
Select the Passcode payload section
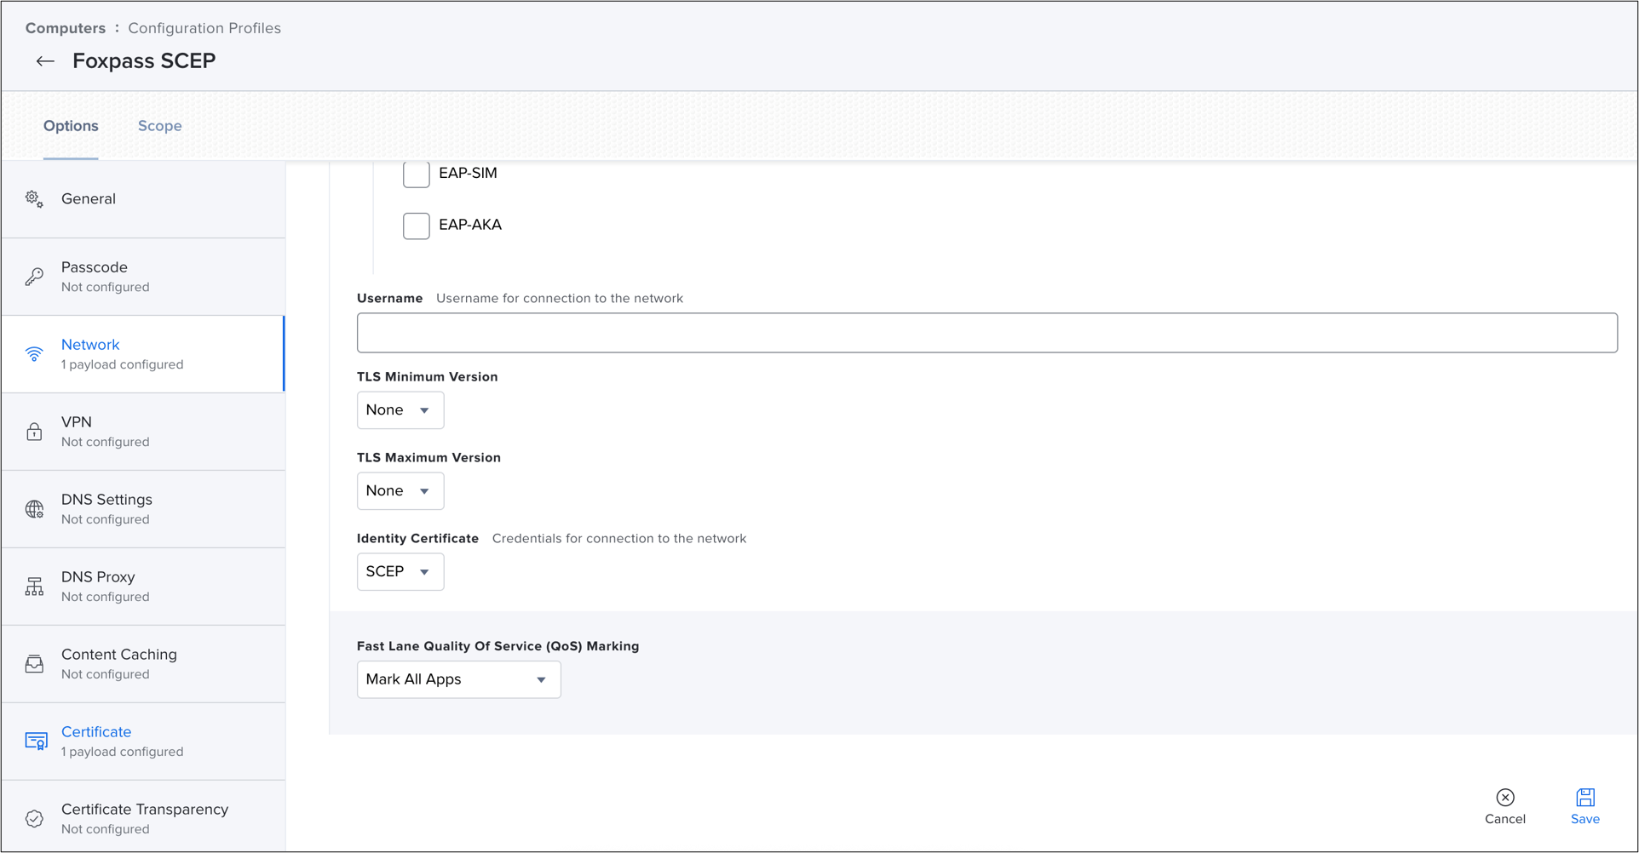[143, 277]
